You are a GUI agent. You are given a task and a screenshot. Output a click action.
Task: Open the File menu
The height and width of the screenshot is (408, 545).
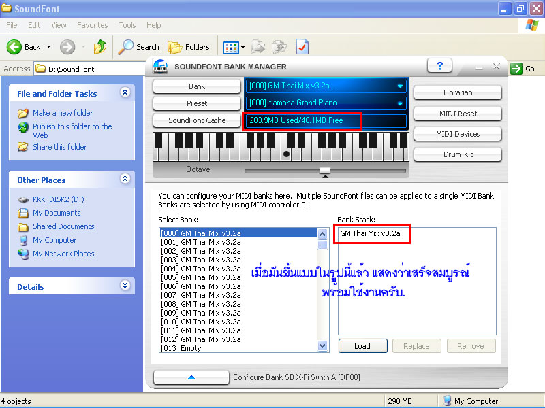pyautogui.click(x=12, y=25)
